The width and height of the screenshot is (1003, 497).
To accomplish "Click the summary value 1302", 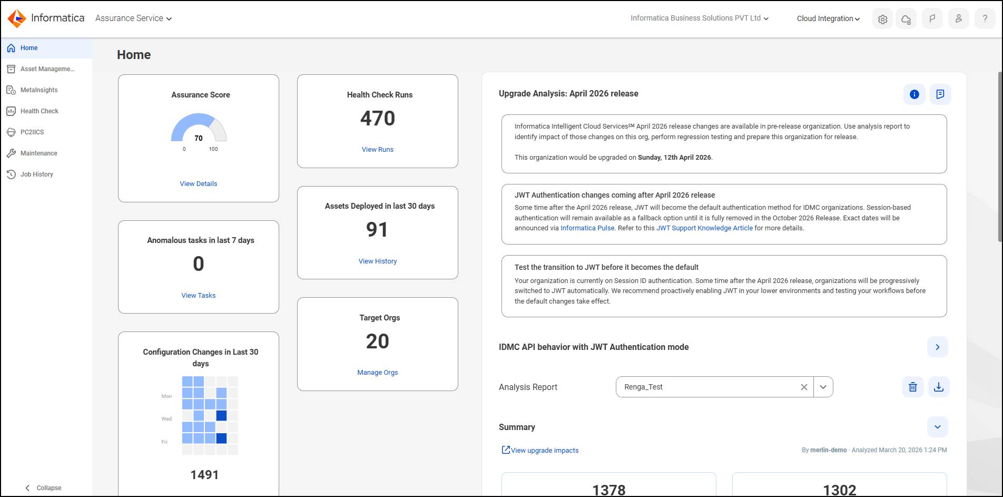I will tap(840, 490).
